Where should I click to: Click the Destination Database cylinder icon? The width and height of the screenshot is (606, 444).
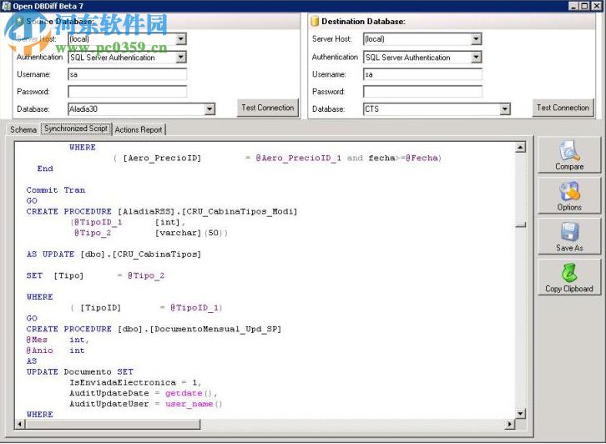click(x=315, y=21)
